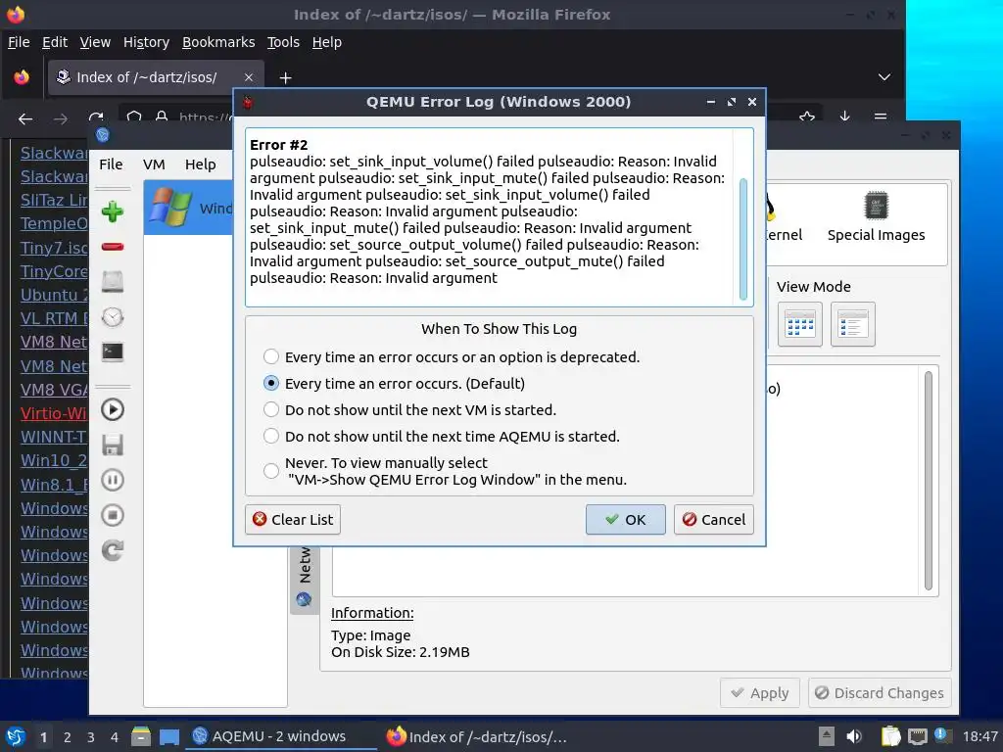
Task: Open the red Virtio-Win link in Firefox
Action: click(54, 413)
